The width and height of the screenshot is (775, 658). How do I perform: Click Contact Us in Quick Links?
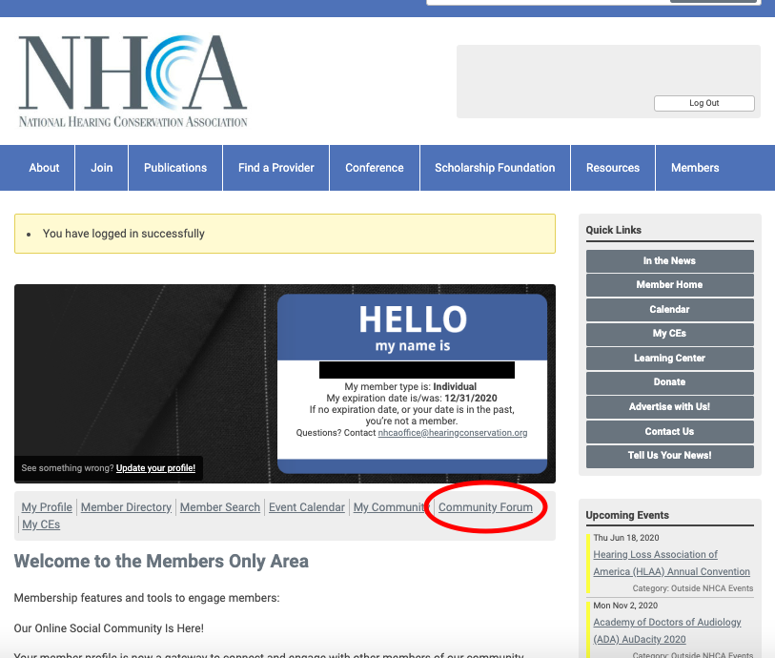(x=670, y=432)
